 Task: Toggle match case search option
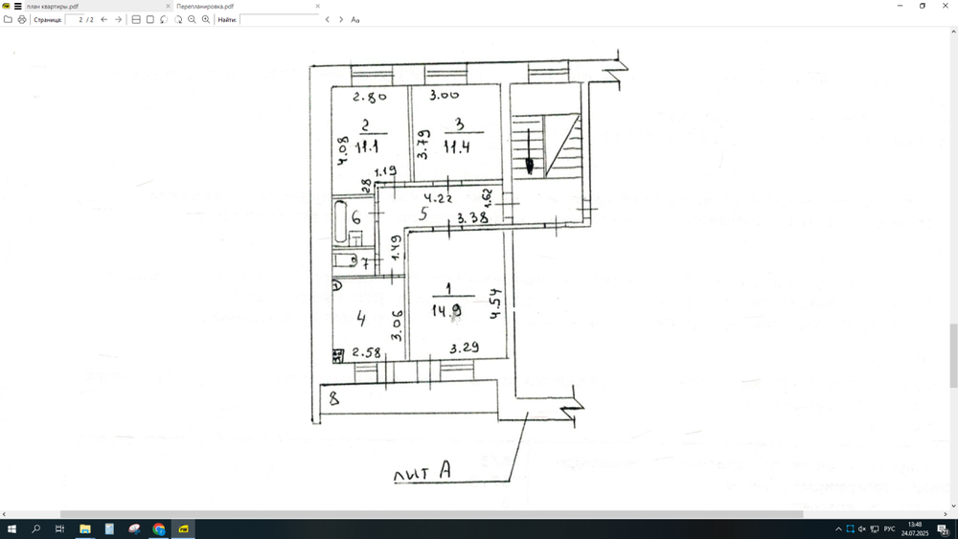[x=355, y=19]
